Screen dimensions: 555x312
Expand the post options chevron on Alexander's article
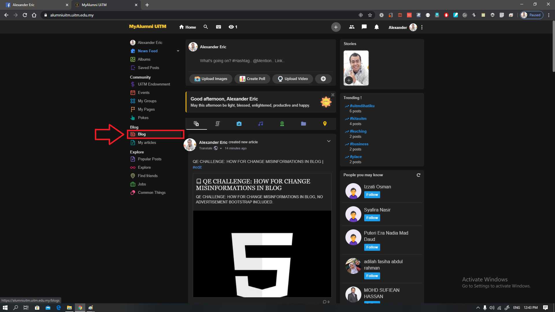coord(329,141)
